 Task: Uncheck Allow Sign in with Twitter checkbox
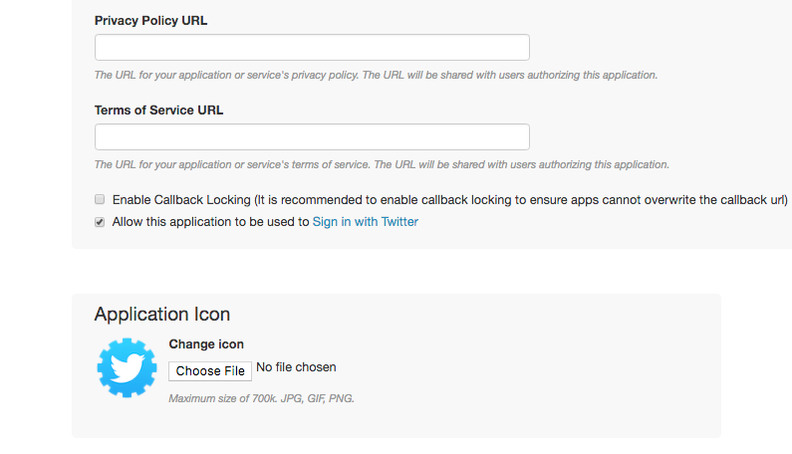100,222
